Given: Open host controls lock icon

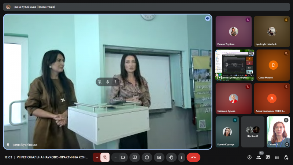Looking at the screenshot, I should [x=286, y=157].
